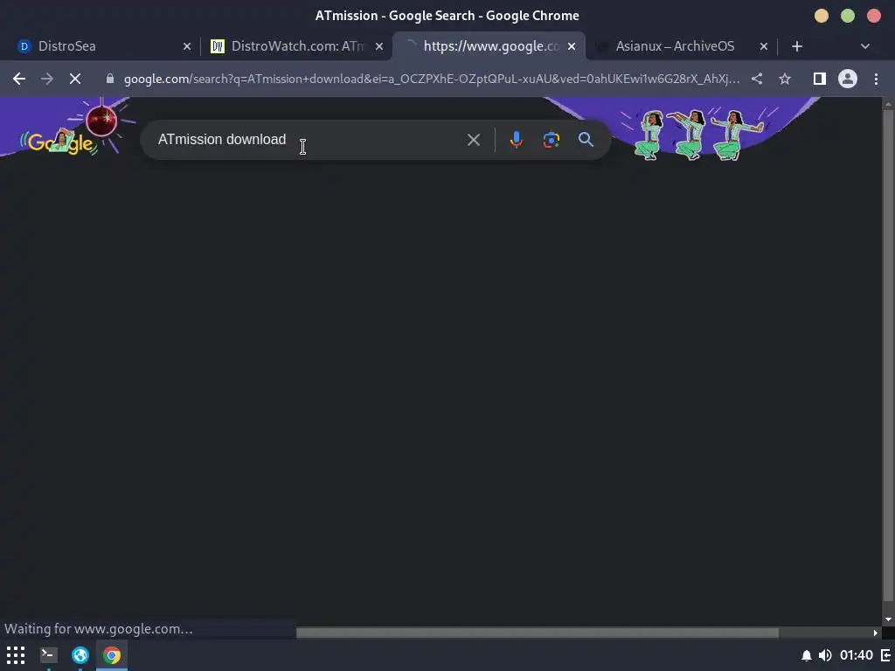Select Chrome in the taskbar
The height and width of the screenshot is (671, 895).
112,655
